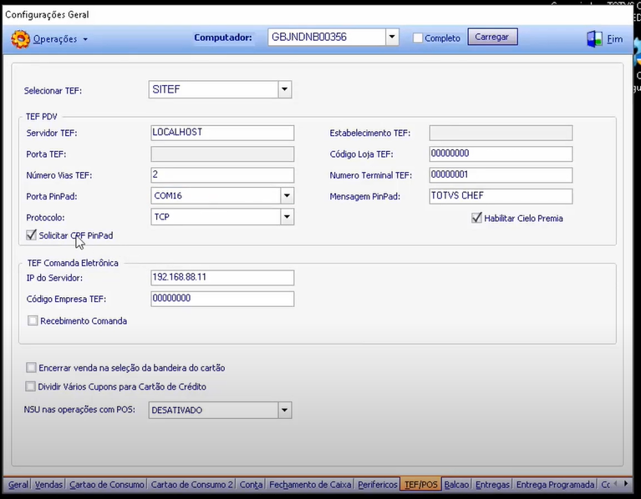Open the NSU nas operações com POS dropdown arrow
The height and width of the screenshot is (499, 641).
(x=284, y=410)
